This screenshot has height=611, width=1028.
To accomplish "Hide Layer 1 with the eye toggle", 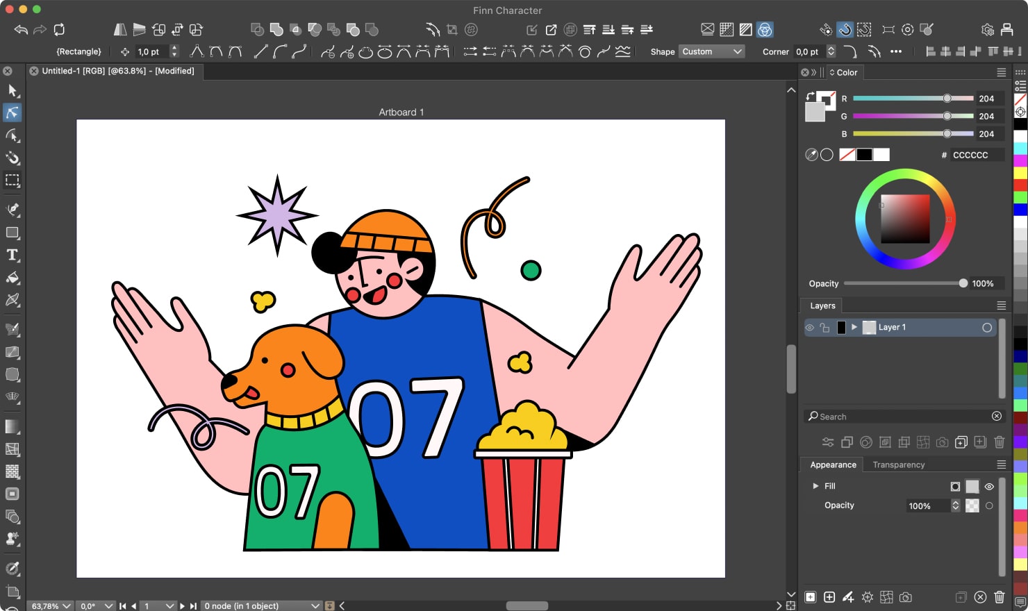I will 809,327.
